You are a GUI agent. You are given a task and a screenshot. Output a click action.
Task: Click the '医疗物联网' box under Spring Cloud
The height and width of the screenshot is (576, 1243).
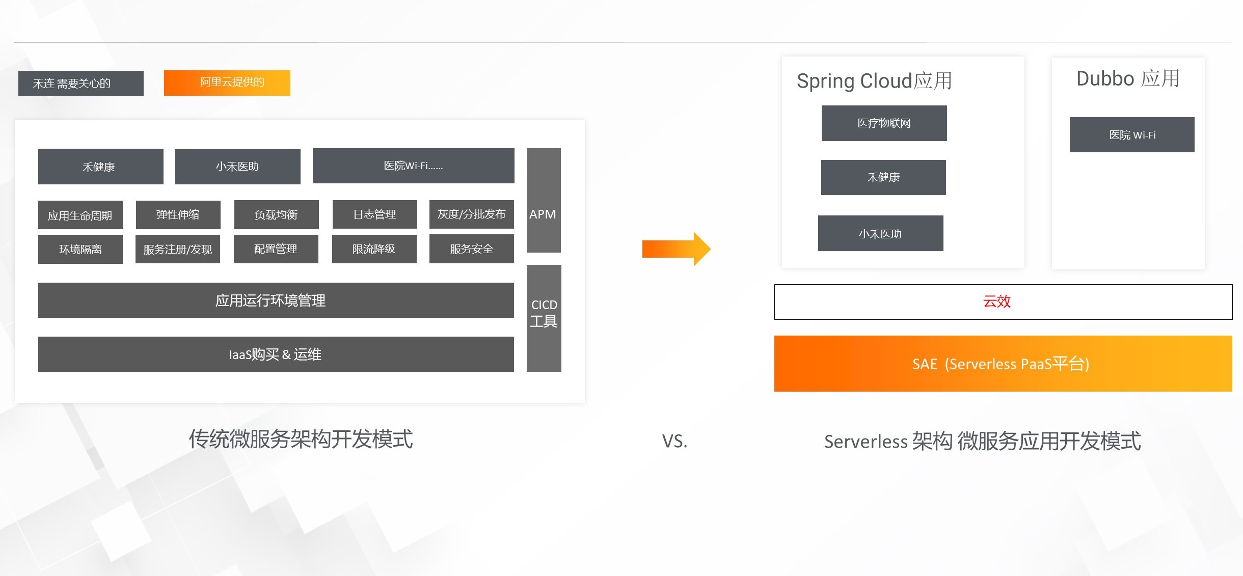pyautogui.click(x=884, y=123)
